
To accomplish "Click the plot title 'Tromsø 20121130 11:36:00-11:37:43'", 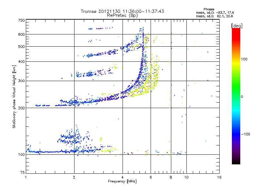I will [122, 11].
